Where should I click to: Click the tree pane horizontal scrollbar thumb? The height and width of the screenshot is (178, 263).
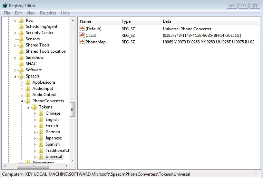[33, 166]
